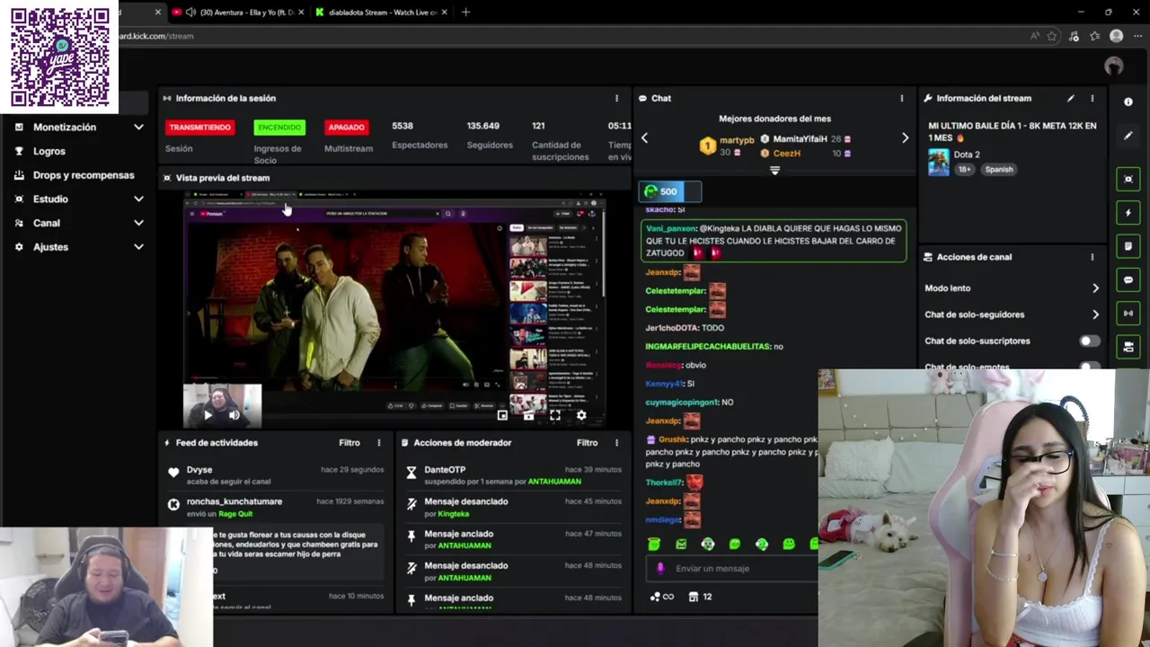Viewport: 1150px width, 647px height.
Task: Click Dota 2 category thumbnail
Action: click(x=939, y=162)
